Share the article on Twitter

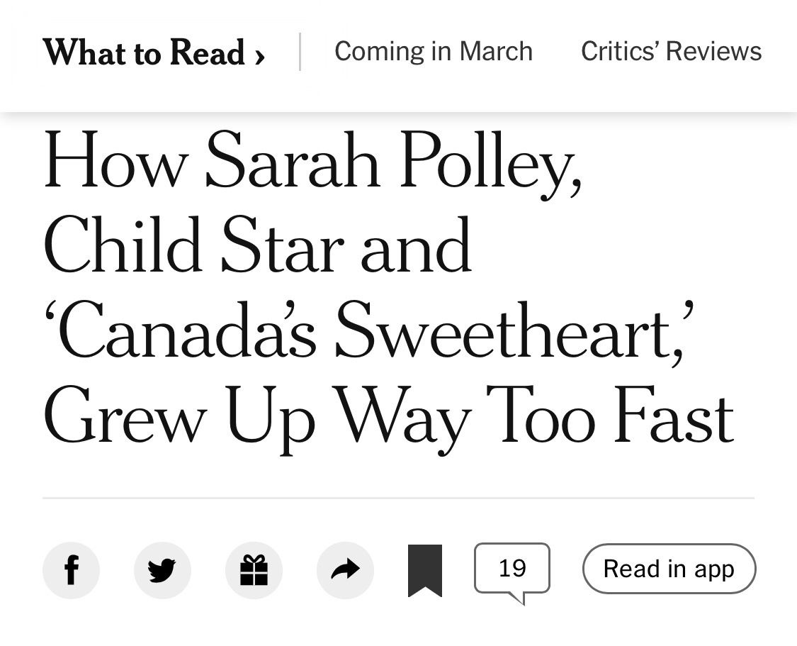click(162, 570)
